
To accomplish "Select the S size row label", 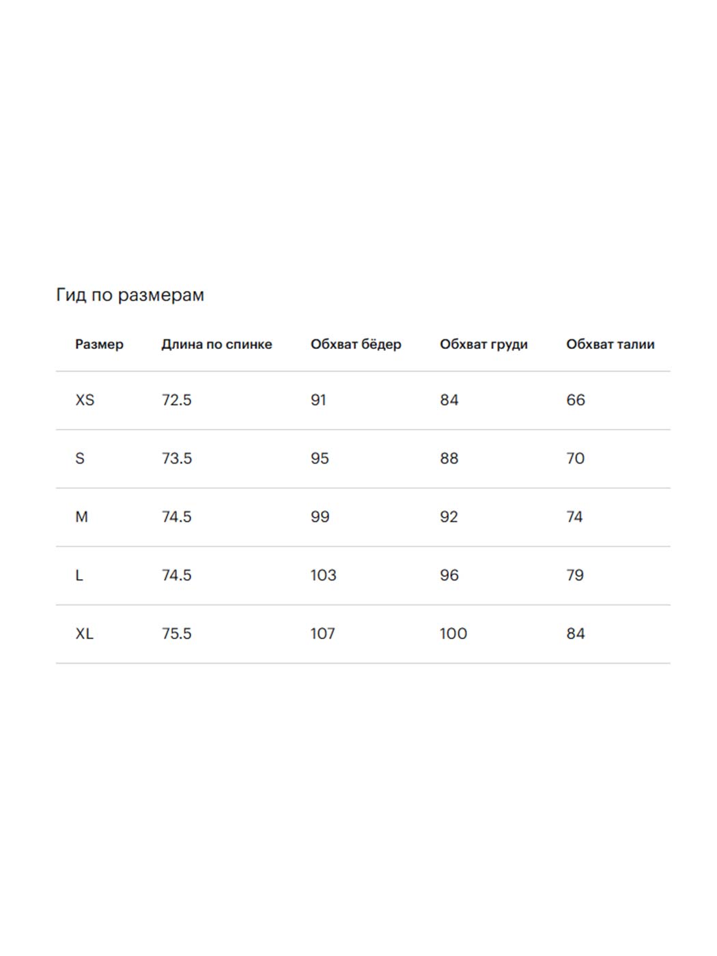I will click(80, 458).
